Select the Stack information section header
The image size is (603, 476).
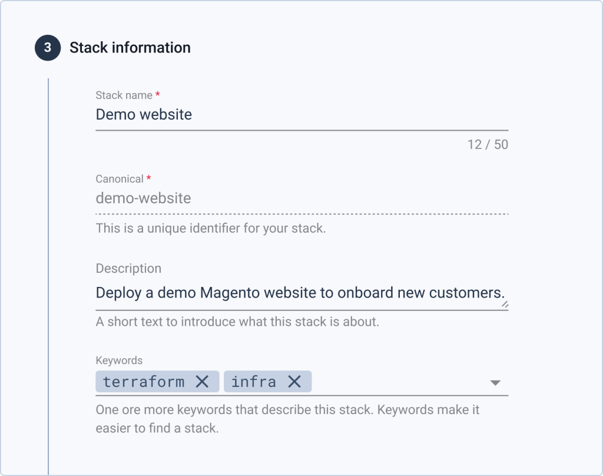(x=130, y=48)
